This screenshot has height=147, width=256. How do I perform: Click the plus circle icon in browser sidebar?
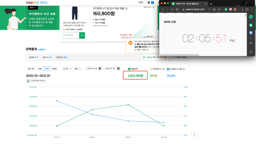click(x=251, y=43)
